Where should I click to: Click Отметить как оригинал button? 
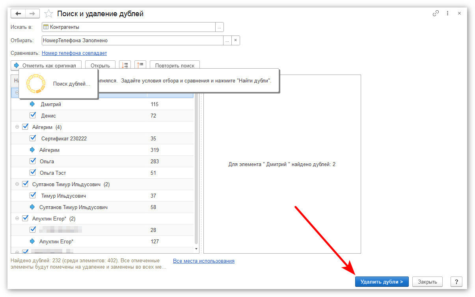[46, 65]
